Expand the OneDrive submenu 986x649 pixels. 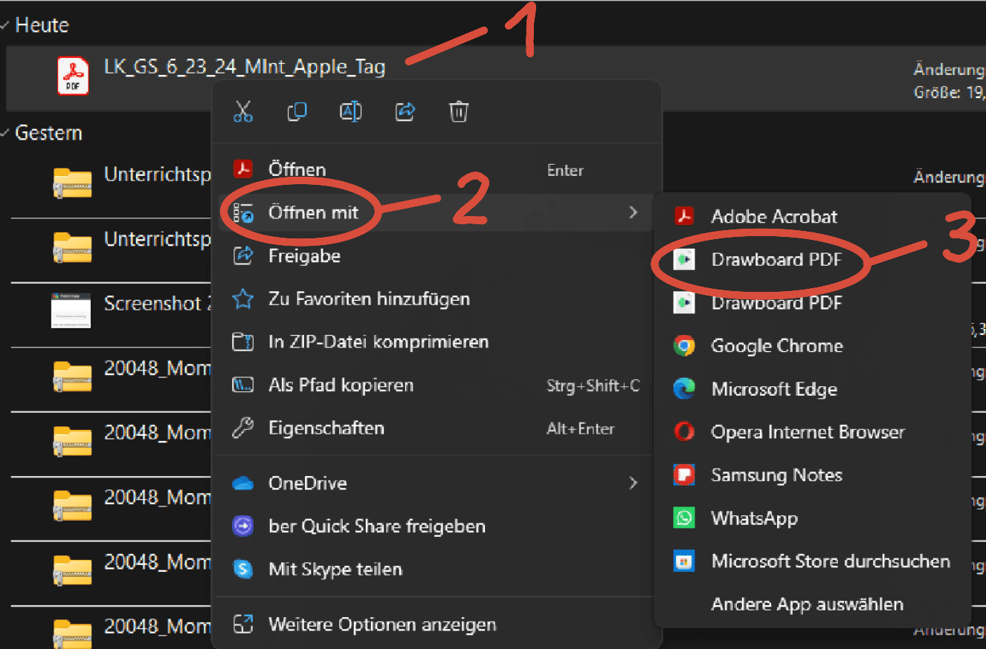pos(436,483)
